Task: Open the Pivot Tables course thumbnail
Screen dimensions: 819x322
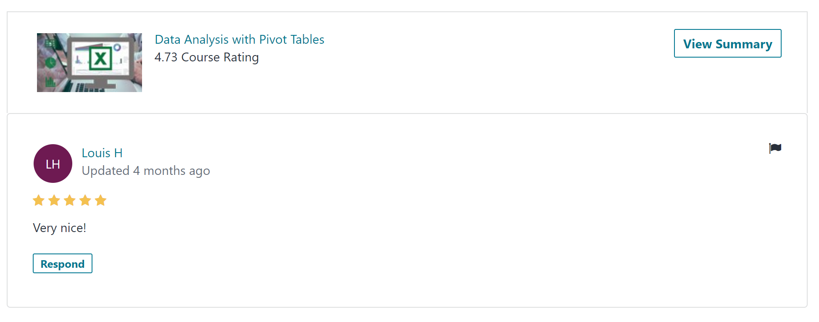Action: 90,63
